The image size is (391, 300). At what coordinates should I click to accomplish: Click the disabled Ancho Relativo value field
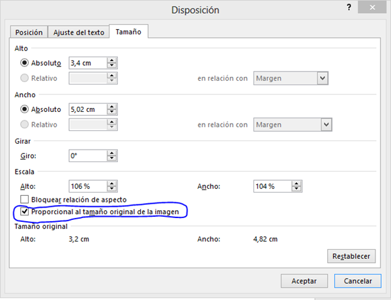pos(88,124)
